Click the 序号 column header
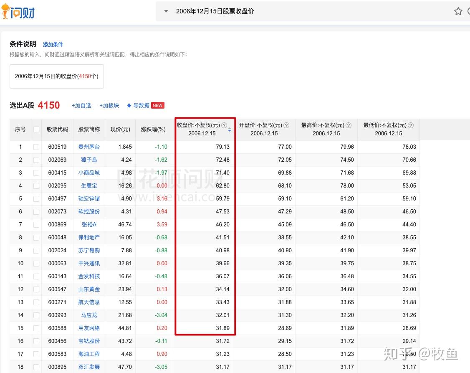Viewport: 470px width, 373px height. point(20,129)
